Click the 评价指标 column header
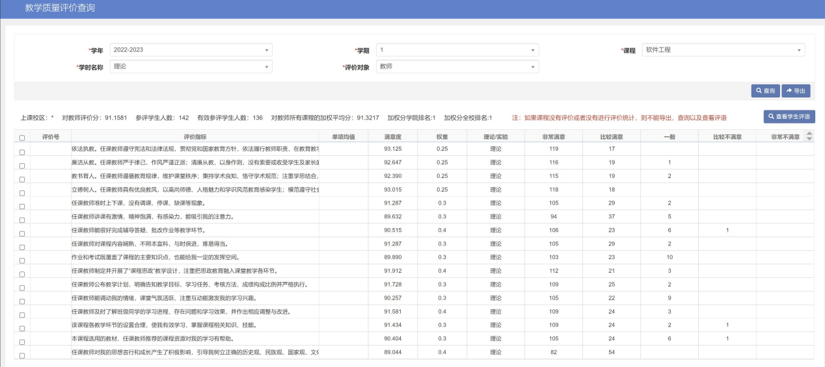The image size is (825, 367). coord(195,137)
